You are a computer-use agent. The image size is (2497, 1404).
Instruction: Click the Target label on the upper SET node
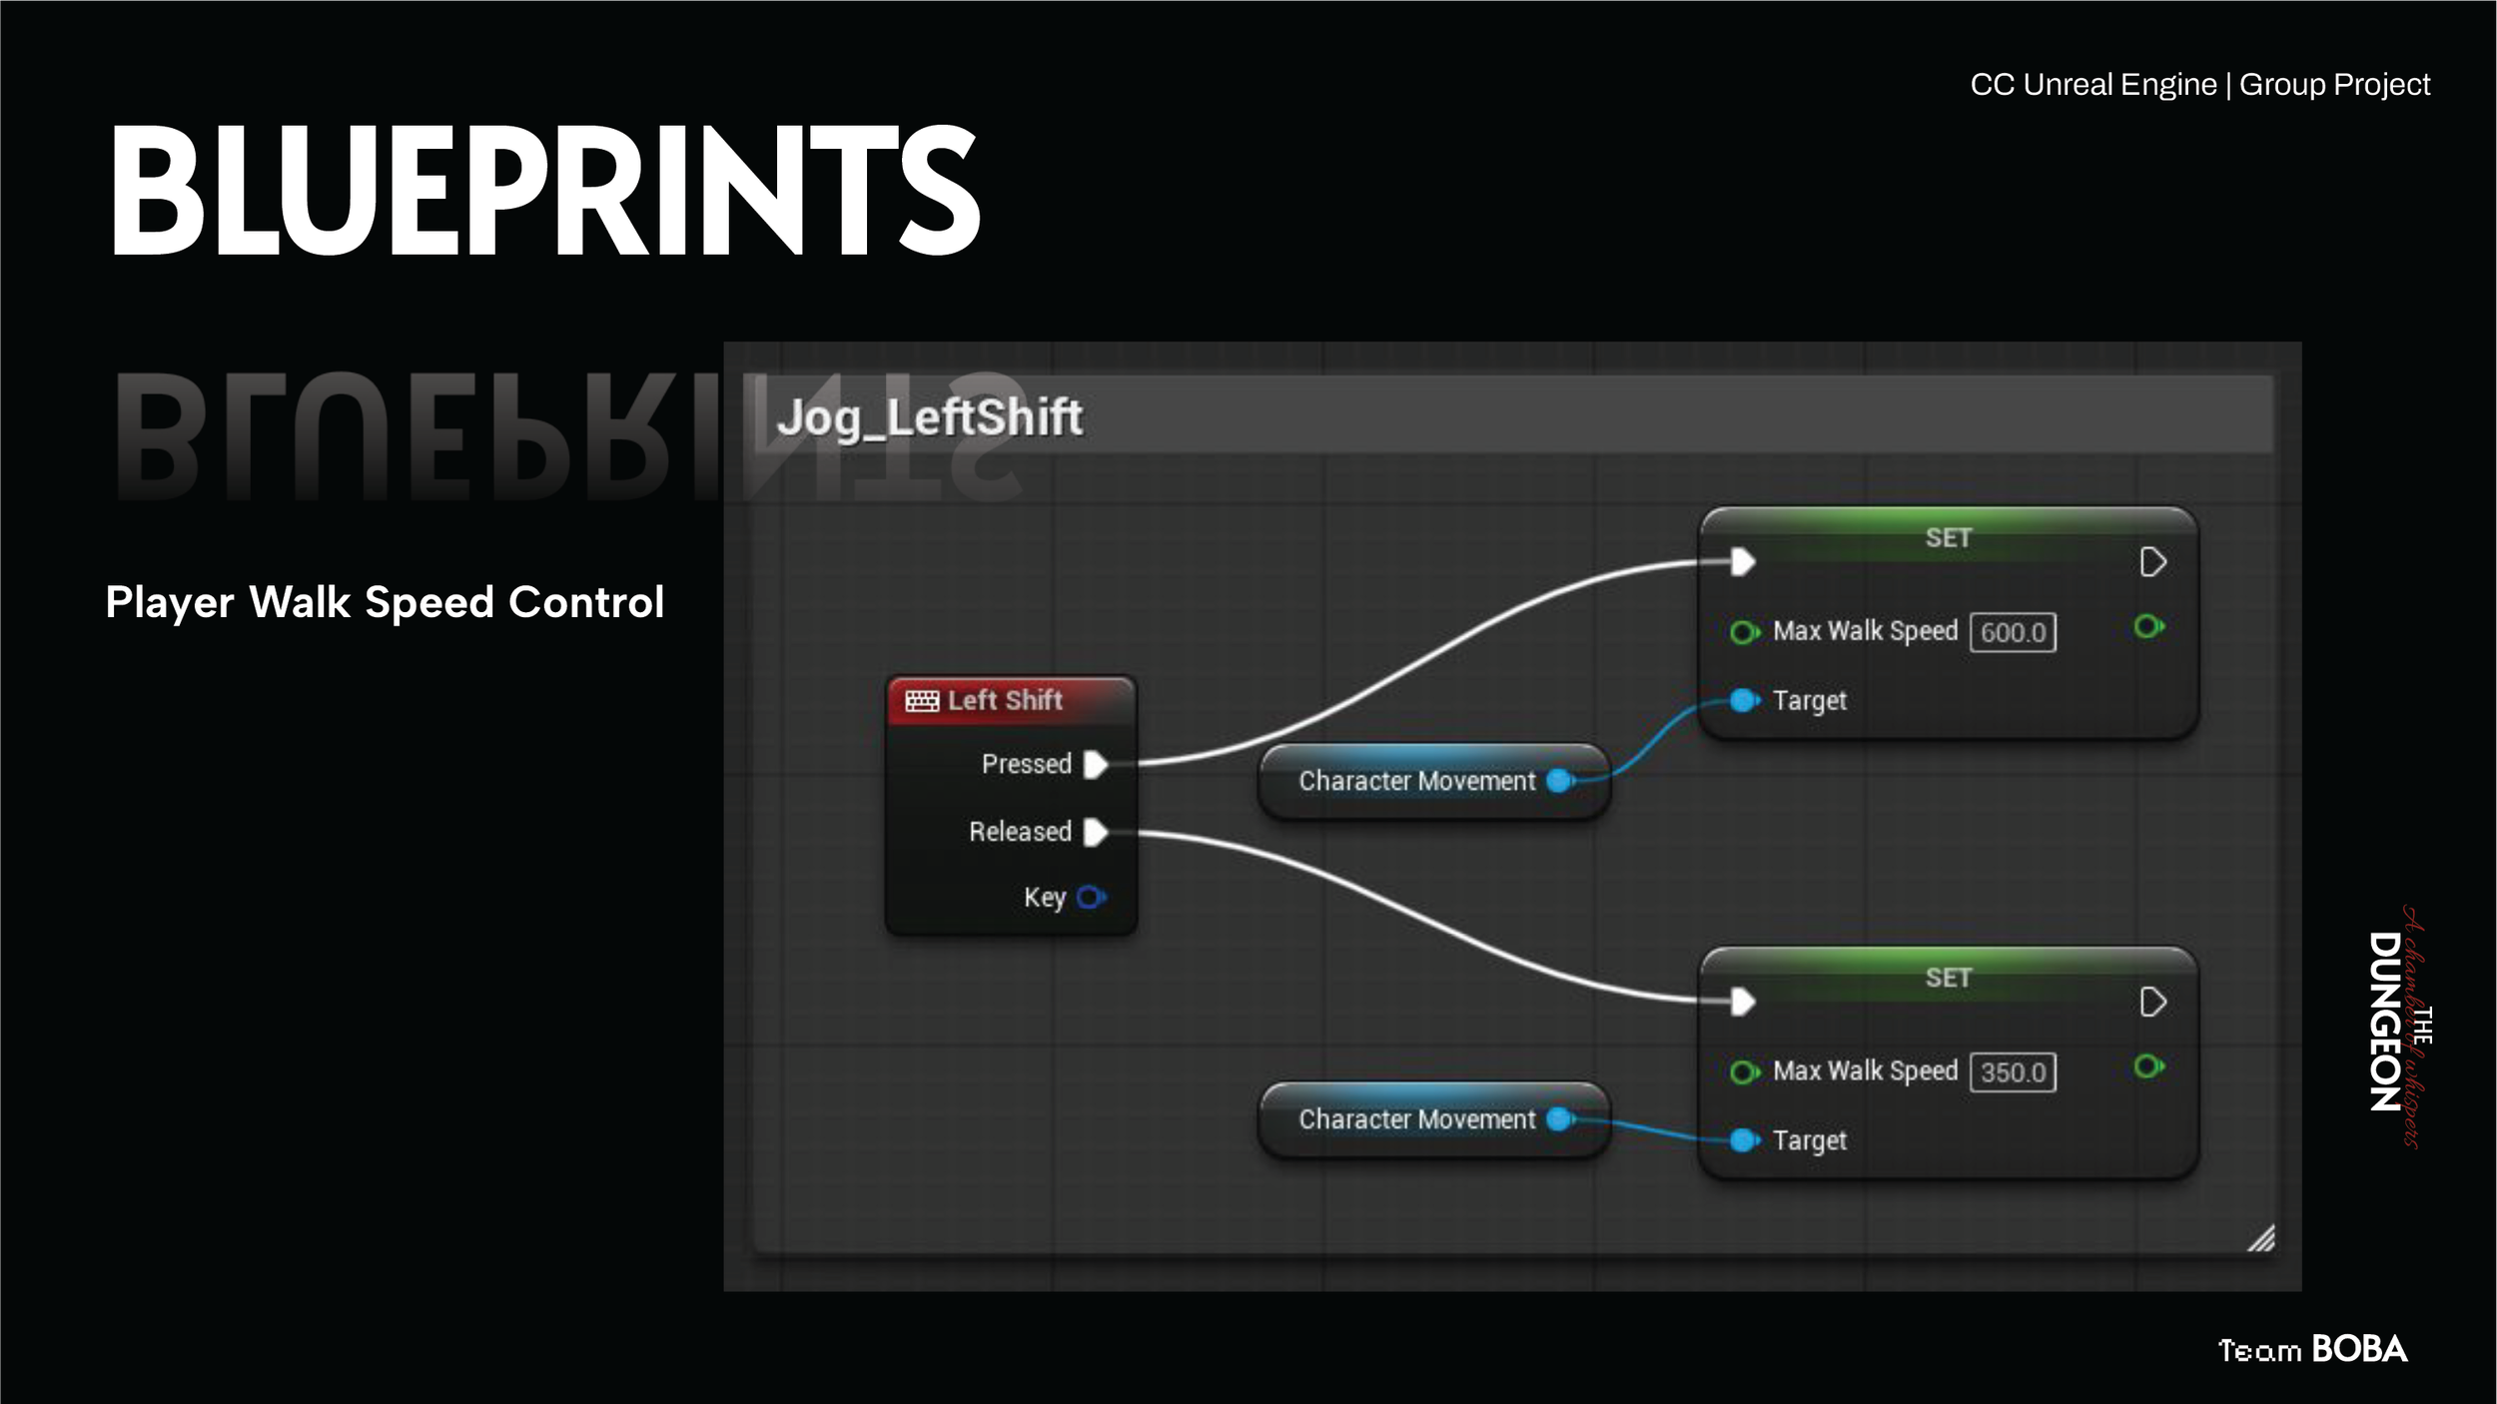(1809, 701)
